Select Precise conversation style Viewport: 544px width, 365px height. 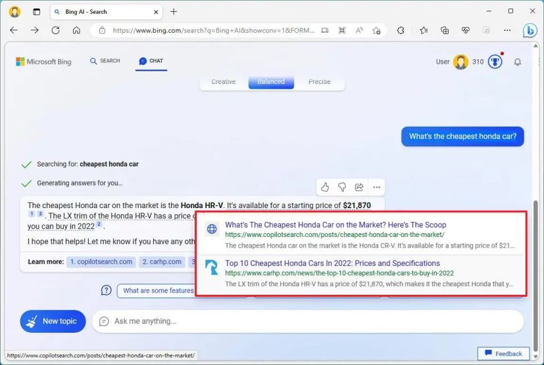(x=319, y=81)
